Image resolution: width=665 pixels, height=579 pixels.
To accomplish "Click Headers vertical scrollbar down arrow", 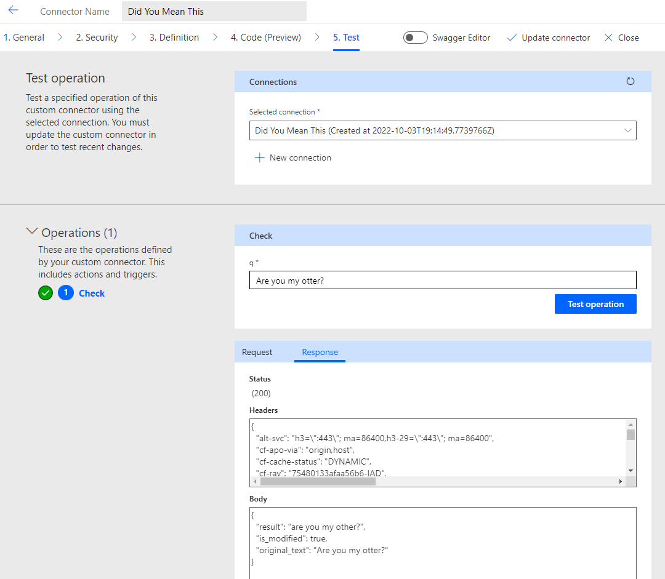I will 631,471.
